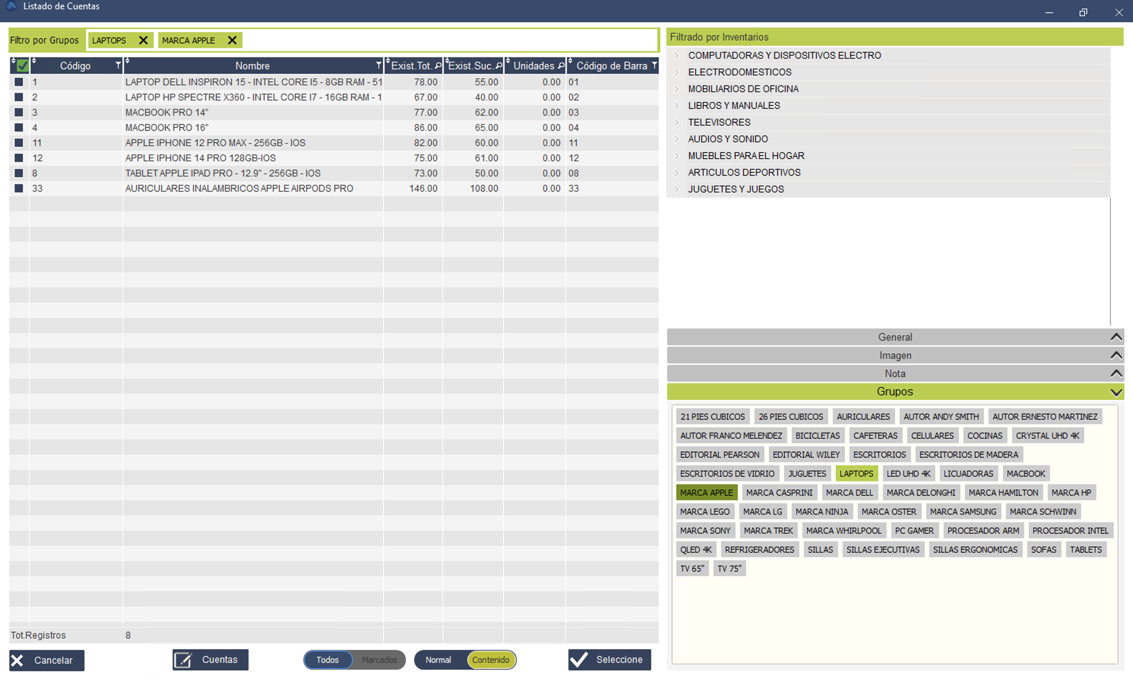Image resolution: width=1133 pixels, height=679 pixels.
Task: Click search icon in Exist.Tot. header
Action: coord(438,65)
